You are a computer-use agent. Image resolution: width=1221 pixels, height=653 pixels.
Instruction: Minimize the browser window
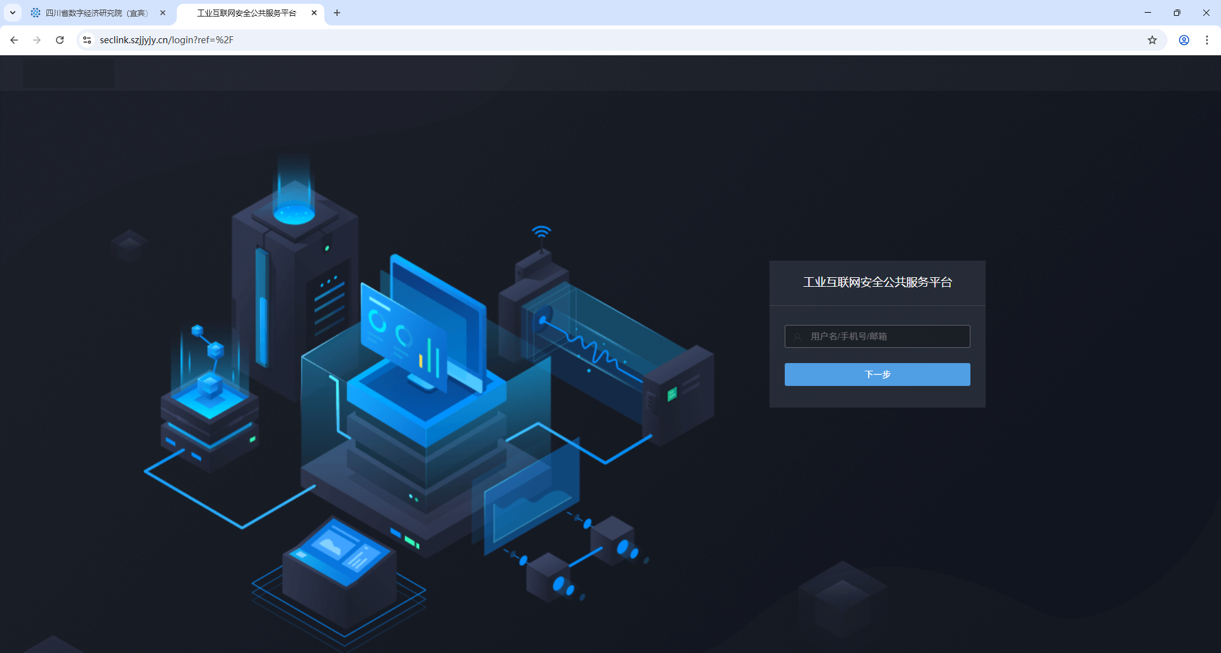pos(1148,13)
